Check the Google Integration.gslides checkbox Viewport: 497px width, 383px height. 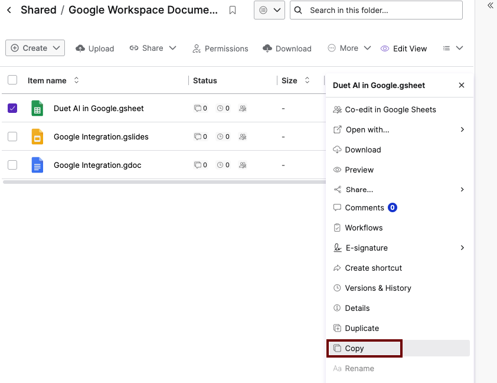(x=12, y=137)
